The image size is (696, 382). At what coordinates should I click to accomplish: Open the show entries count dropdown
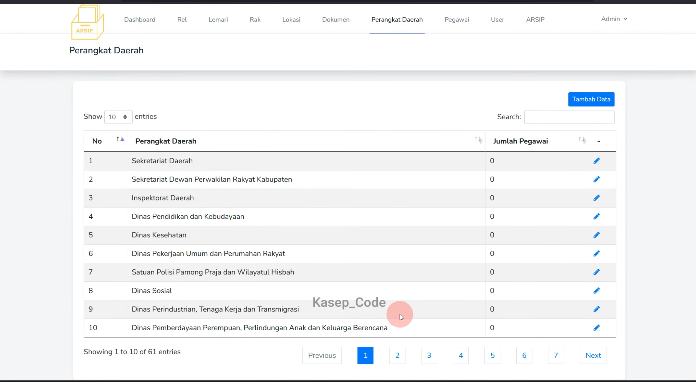coord(118,117)
